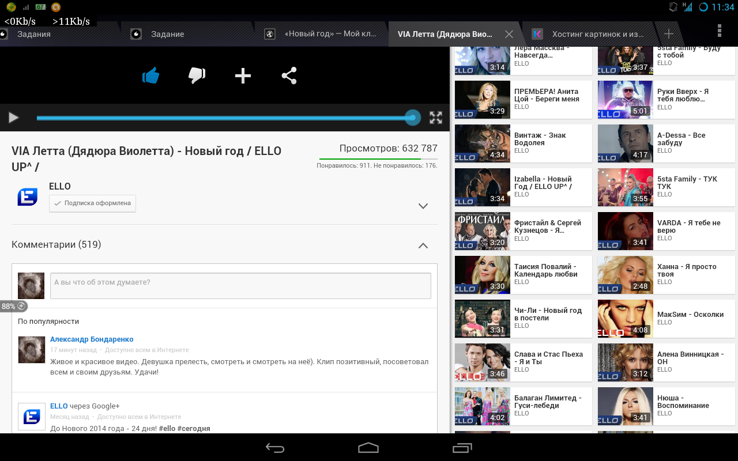Open Винтаж - Знак Водолея video

(524, 143)
